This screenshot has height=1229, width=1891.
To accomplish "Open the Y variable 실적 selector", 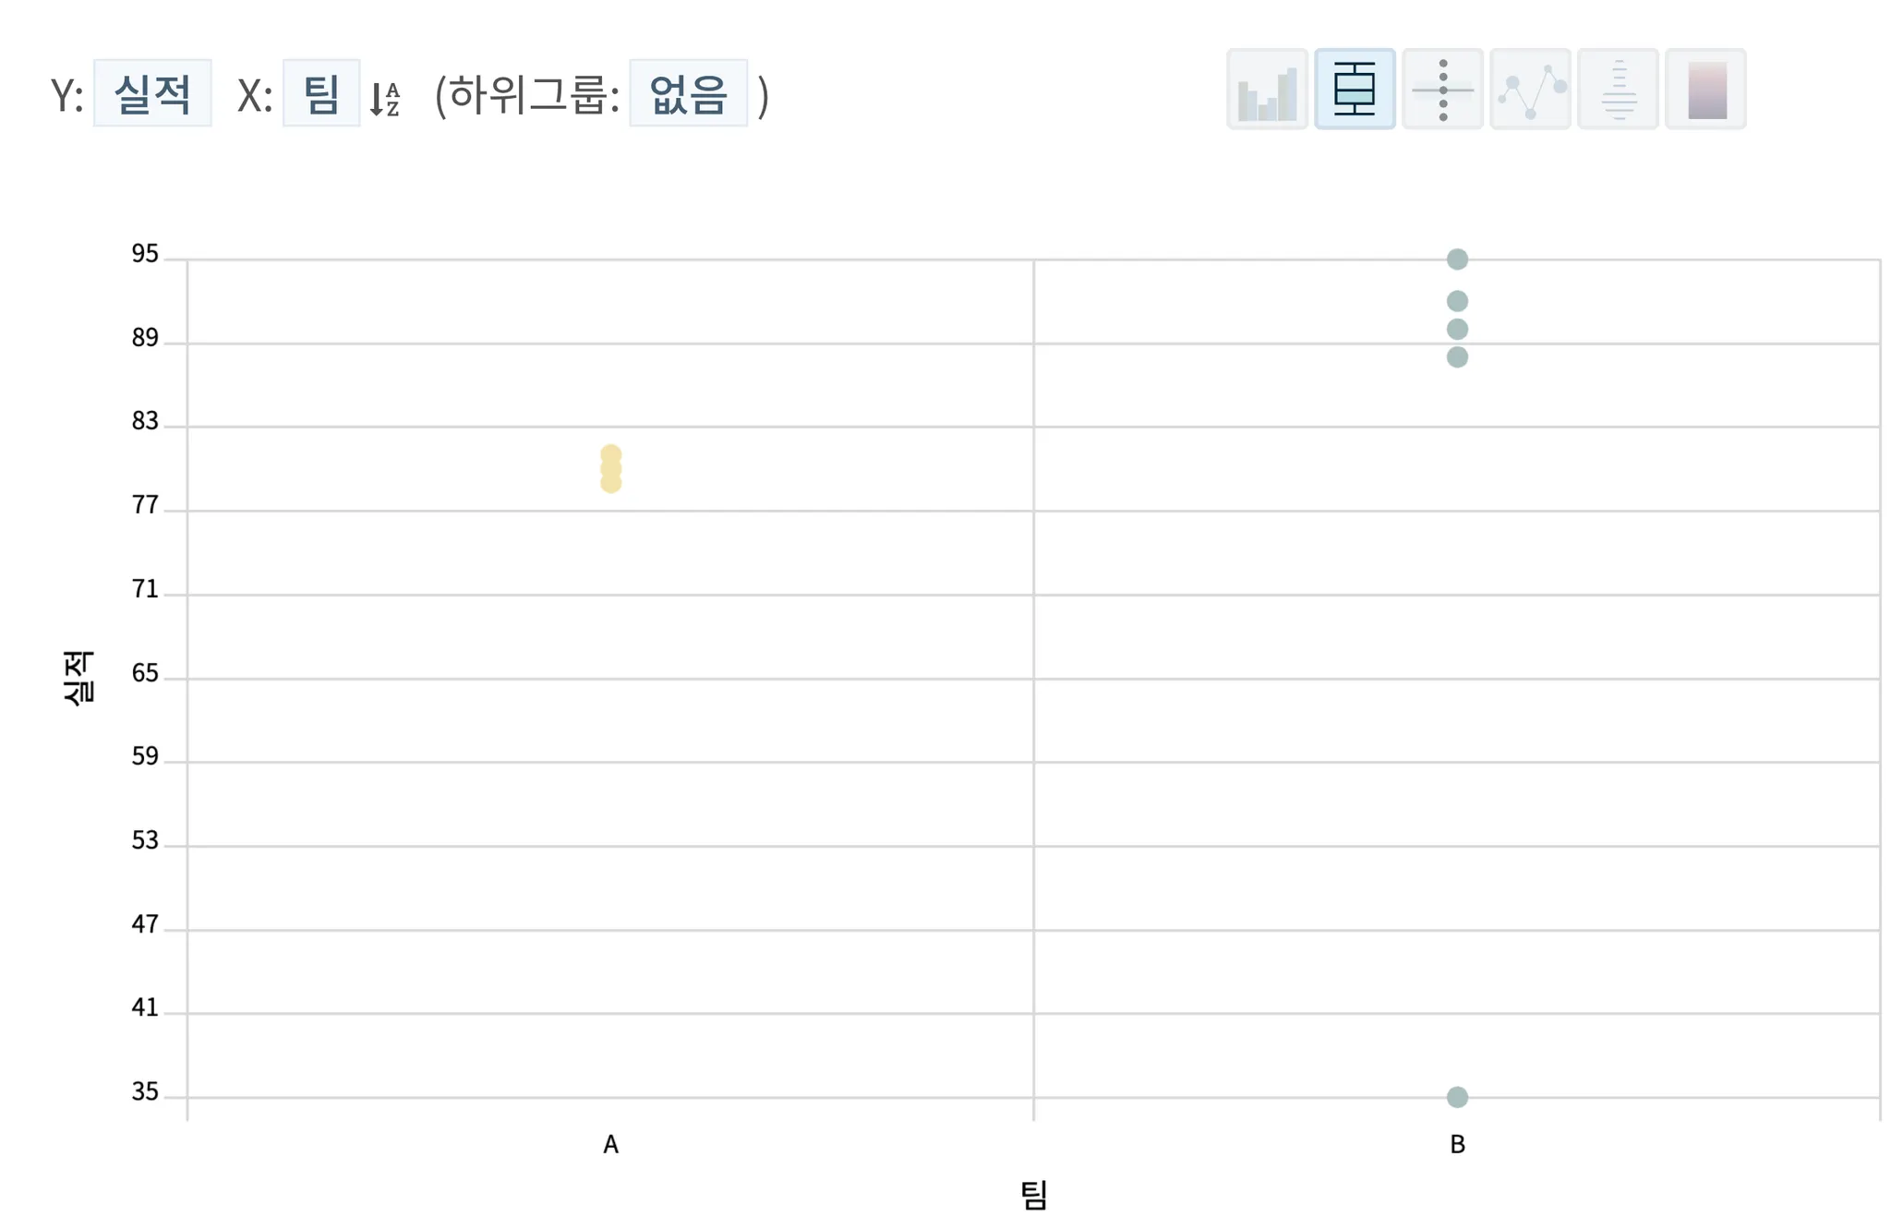I will (152, 93).
